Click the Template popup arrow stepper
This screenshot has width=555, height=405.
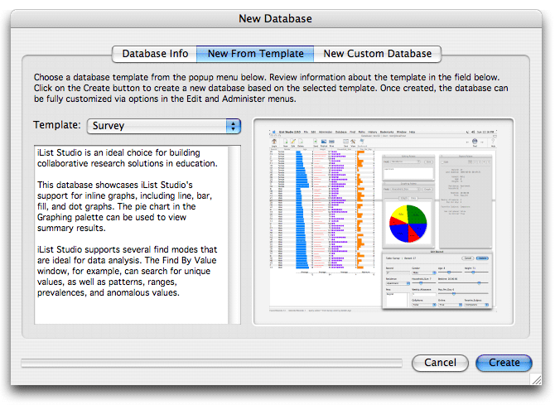pos(234,126)
